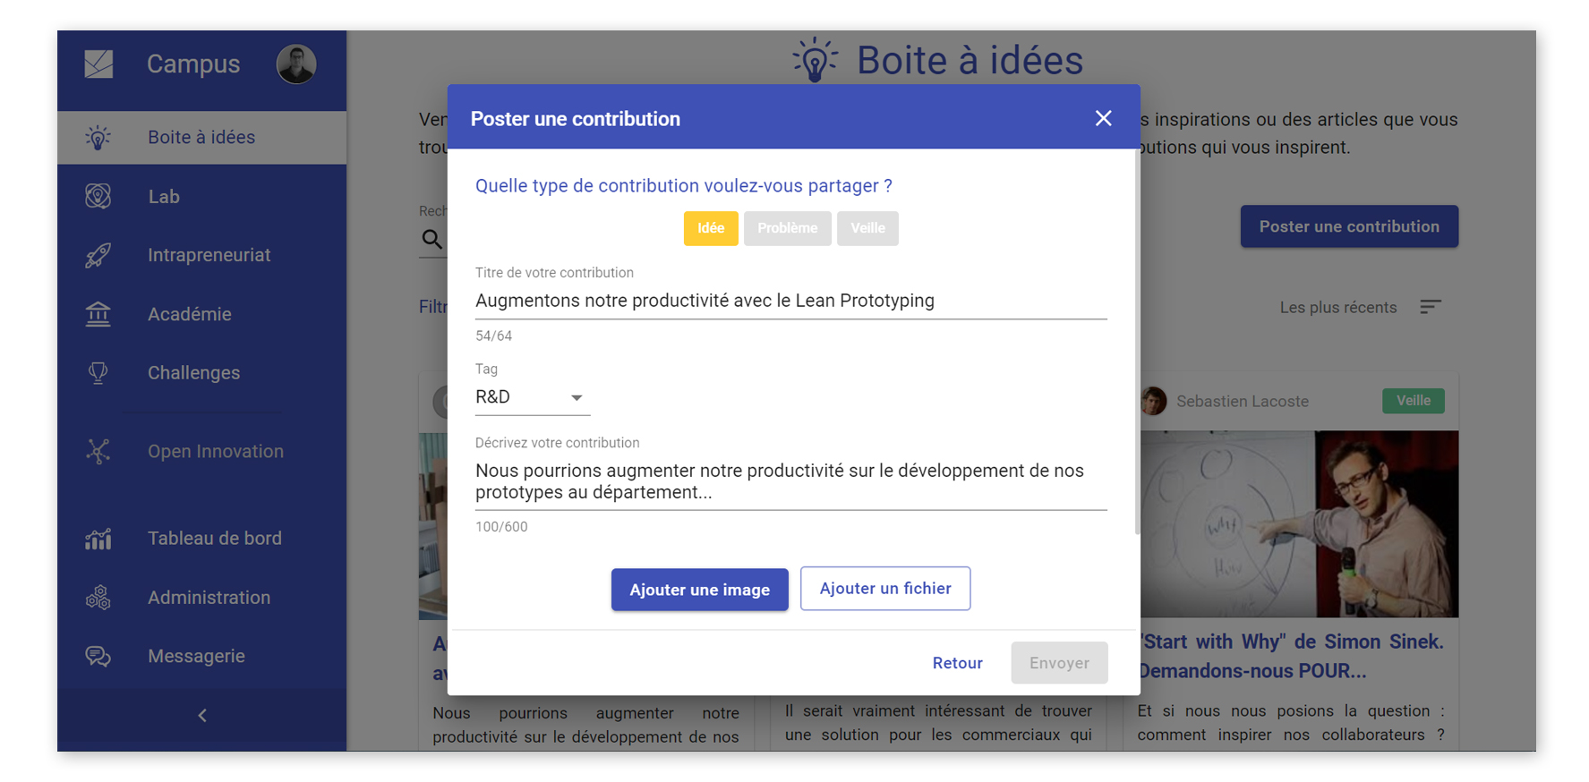This screenshot has width=1589, height=782.
Task: Click the Challenges trophy icon
Action: [x=98, y=373]
